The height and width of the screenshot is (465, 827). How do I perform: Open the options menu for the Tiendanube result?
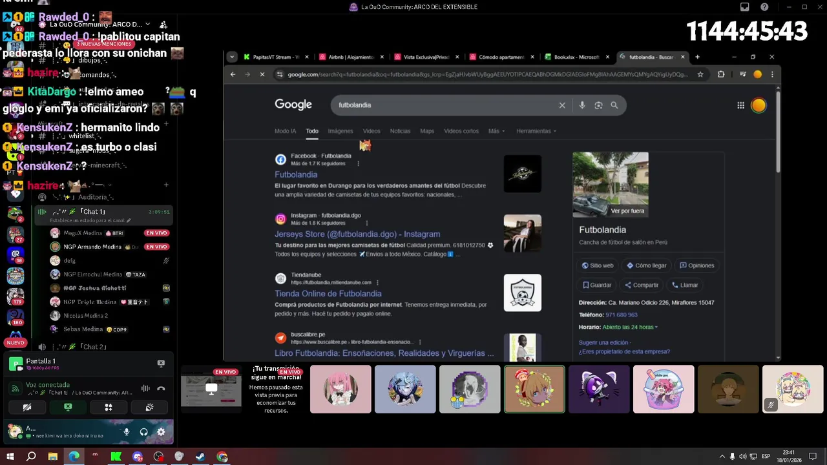click(377, 282)
